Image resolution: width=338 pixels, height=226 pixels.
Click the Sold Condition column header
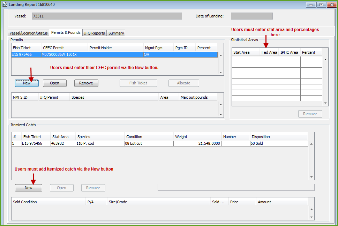48,202
